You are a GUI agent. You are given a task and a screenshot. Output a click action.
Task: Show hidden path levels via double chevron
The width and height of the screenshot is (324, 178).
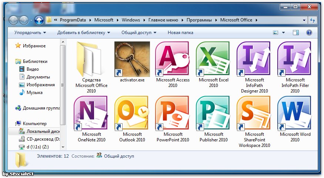[x=56, y=20]
